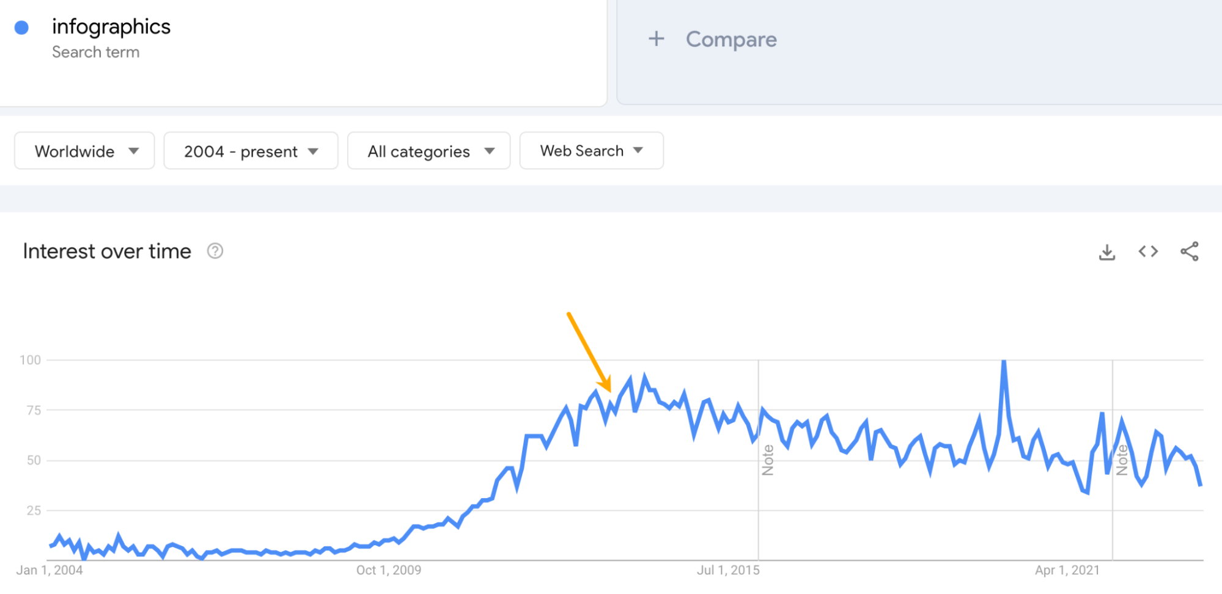Click the Jan 1 2004 axis label
Image resolution: width=1222 pixels, height=594 pixels.
[x=50, y=570]
